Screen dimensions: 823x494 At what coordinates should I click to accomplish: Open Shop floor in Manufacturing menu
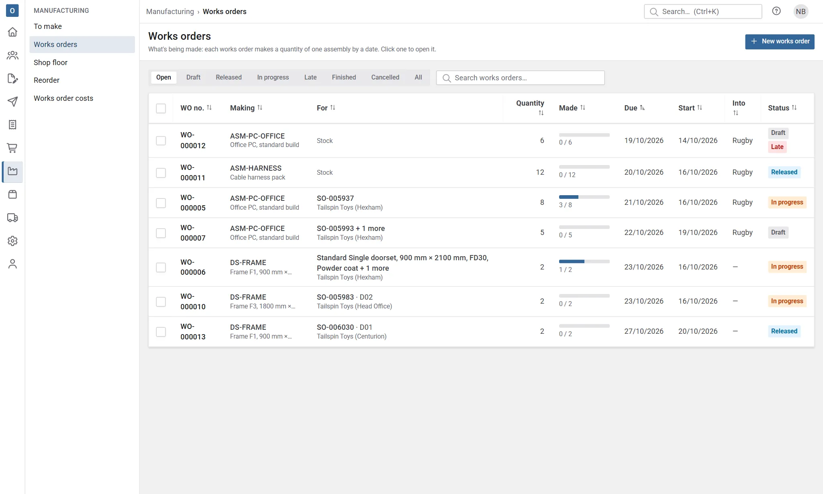[x=82, y=62]
